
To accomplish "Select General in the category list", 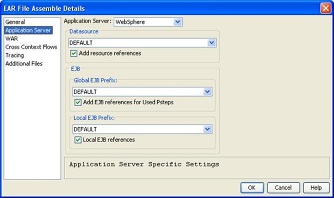I will pos(15,22).
